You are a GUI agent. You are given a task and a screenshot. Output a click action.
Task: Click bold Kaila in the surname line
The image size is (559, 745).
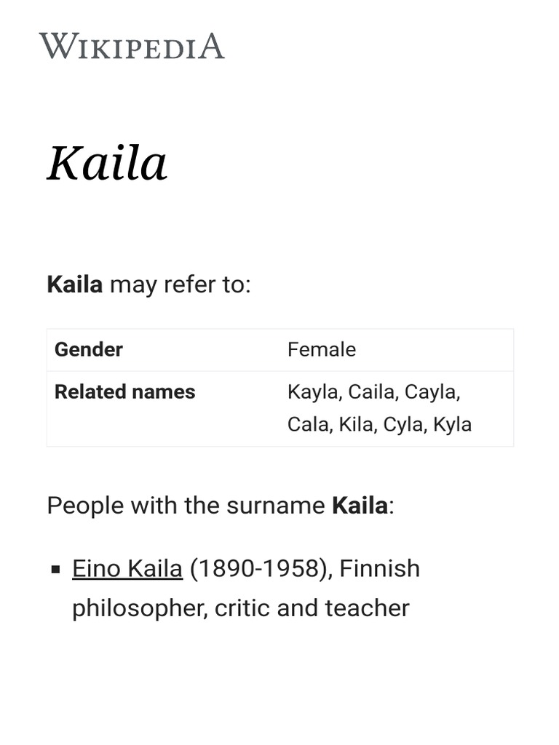pos(360,505)
